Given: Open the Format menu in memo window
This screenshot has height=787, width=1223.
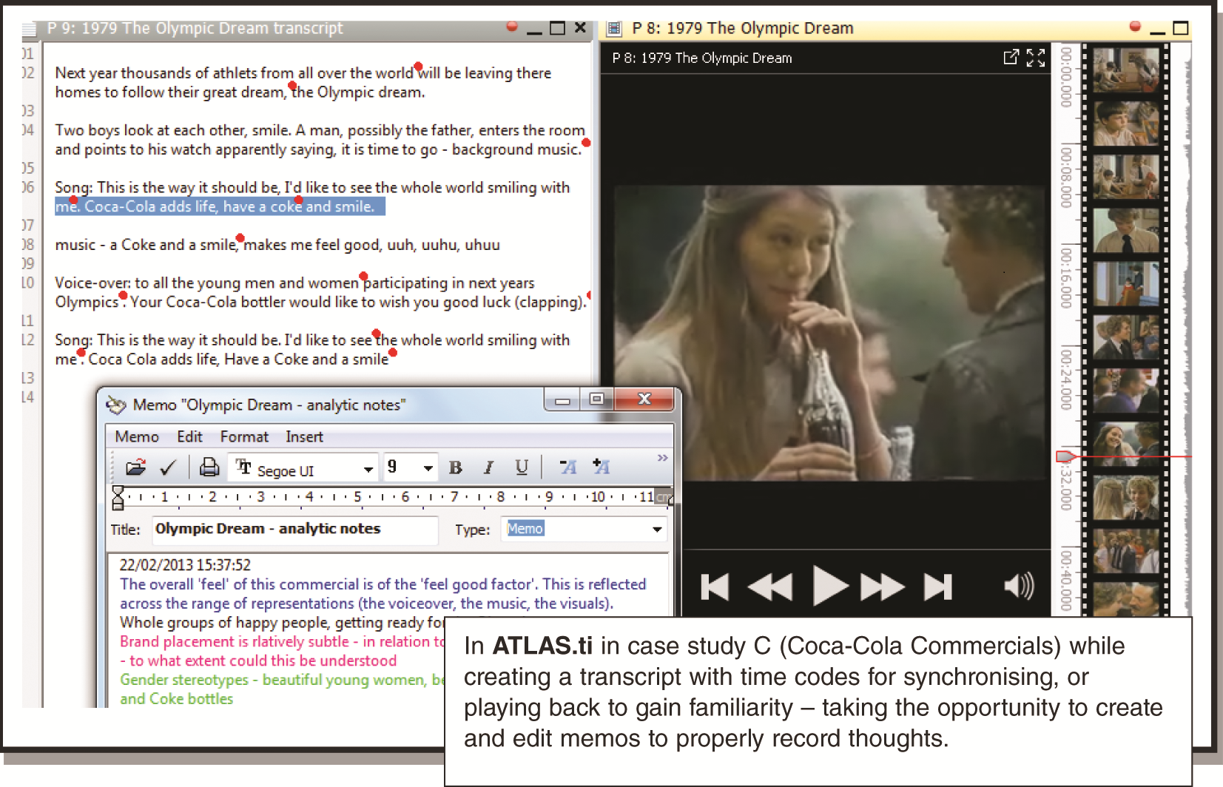Looking at the screenshot, I should click(x=244, y=437).
